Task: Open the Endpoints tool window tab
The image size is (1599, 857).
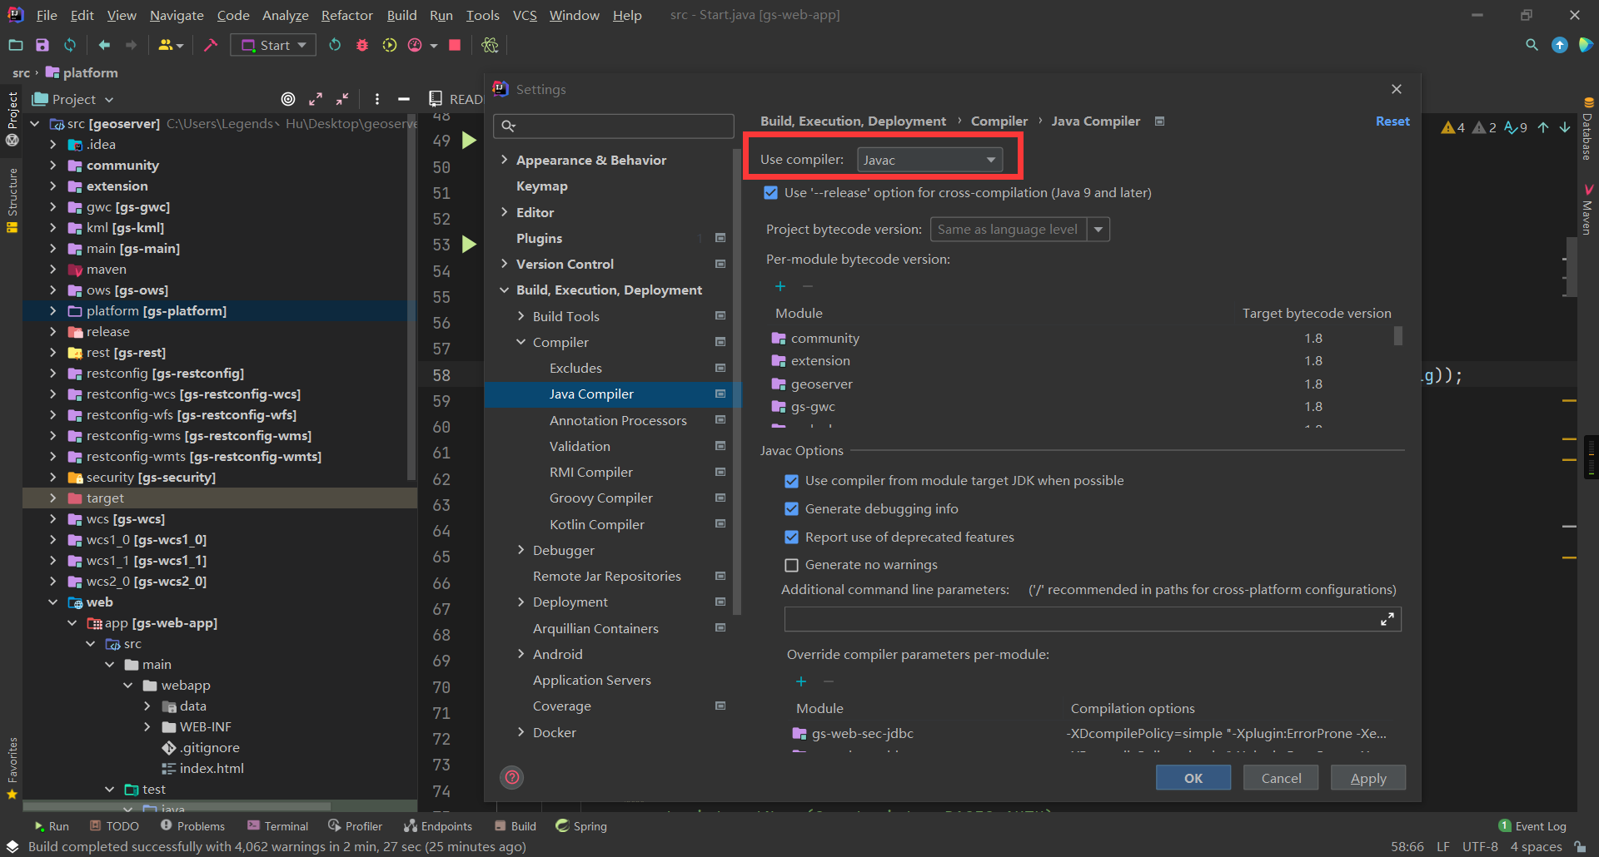Action: [x=438, y=826]
